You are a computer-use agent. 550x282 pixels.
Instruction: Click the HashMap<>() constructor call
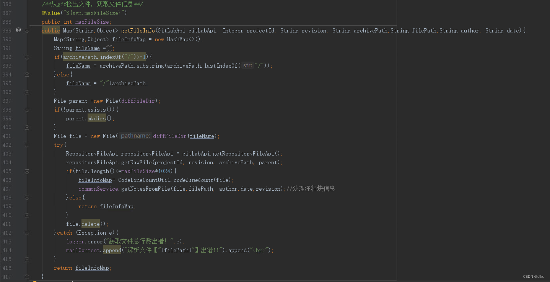(184, 39)
